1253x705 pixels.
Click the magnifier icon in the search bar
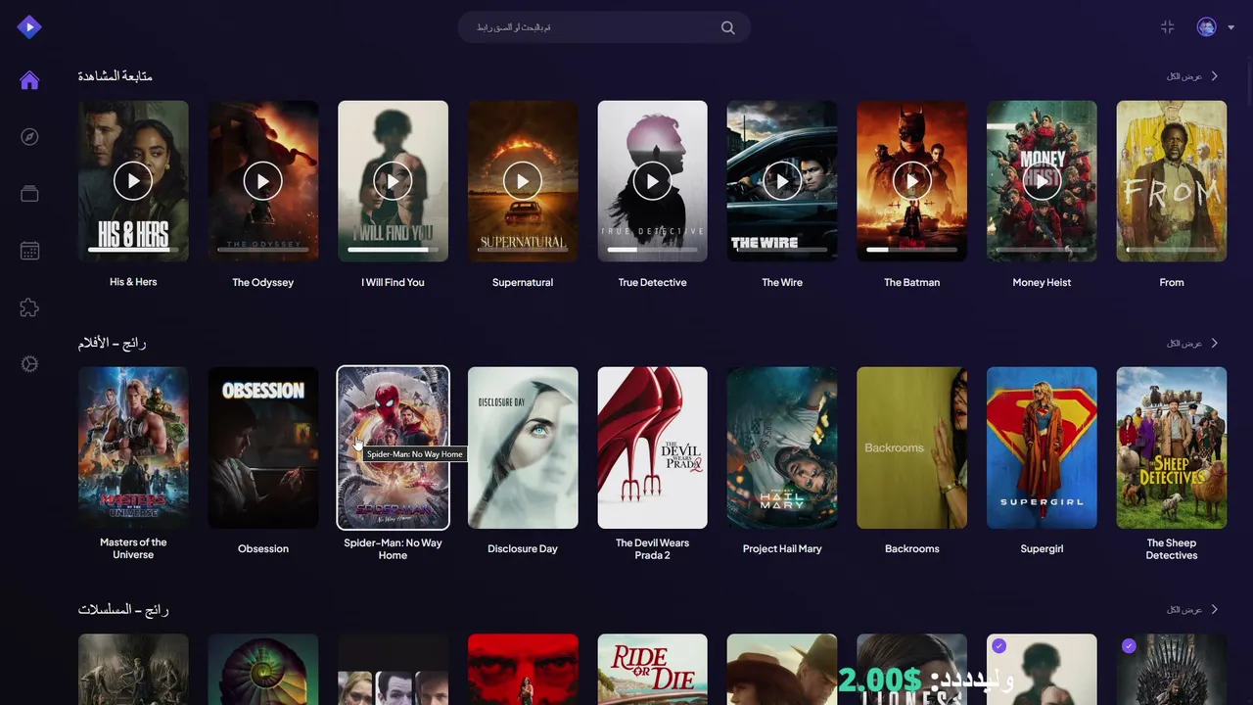click(x=727, y=27)
